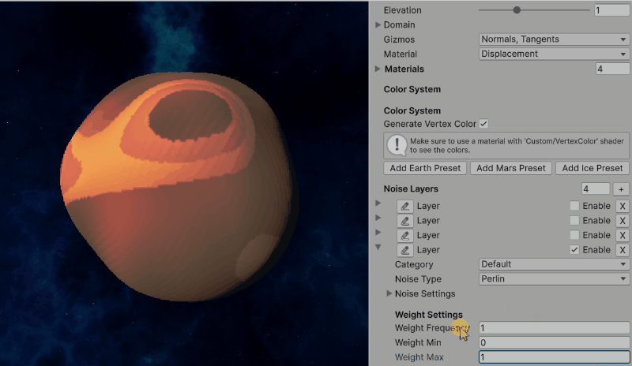632x366 pixels.
Task: Click the edit icon of the fourth noise layer
Action: (405, 250)
